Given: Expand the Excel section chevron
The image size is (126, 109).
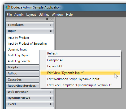Looking at the screenshot, I should coord(51,104).
